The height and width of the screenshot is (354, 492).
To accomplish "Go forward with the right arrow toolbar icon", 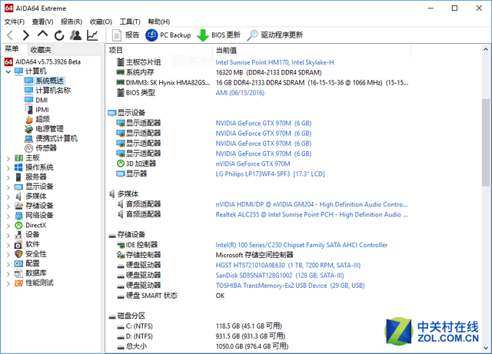I will [x=26, y=35].
